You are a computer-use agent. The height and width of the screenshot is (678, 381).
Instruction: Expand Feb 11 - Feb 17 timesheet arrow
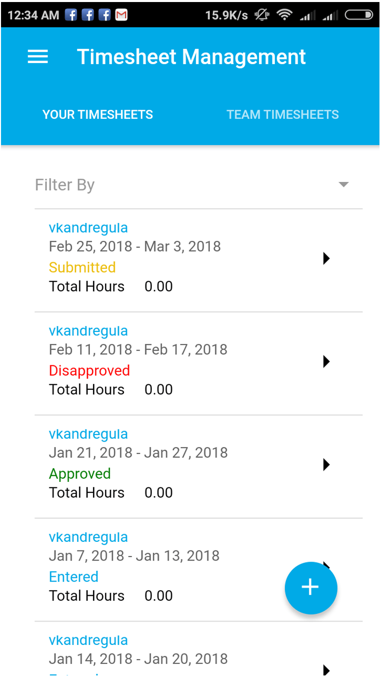tap(326, 362)
